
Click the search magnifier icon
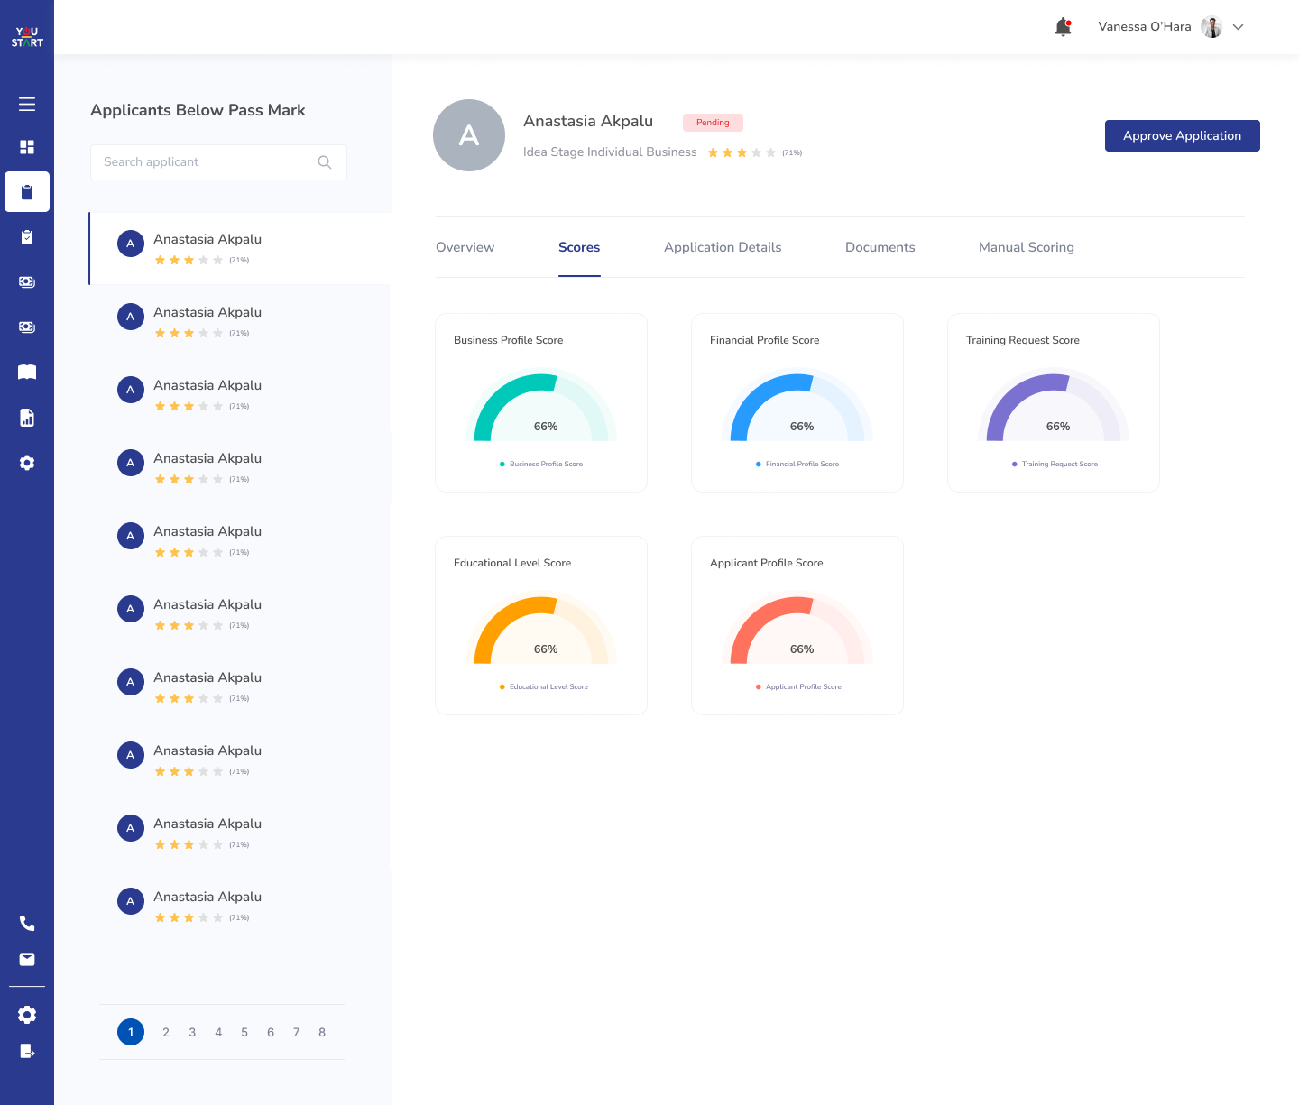click(325, 162)
